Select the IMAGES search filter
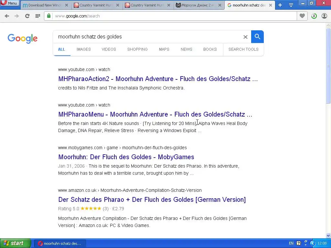The width and height of the screenshot is (331, 248). point(84,49)
